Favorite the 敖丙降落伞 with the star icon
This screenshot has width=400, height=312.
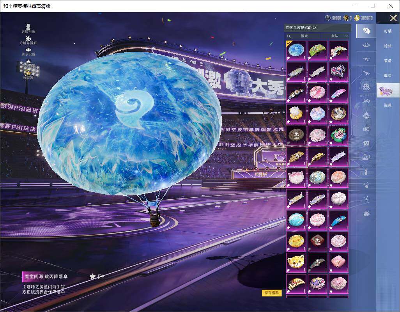93,277
